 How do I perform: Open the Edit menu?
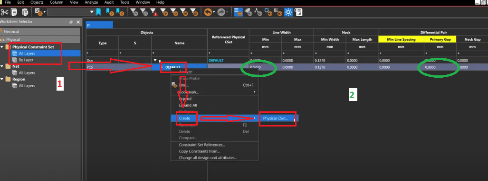pos(21,2)
